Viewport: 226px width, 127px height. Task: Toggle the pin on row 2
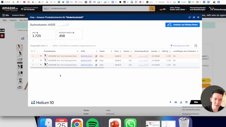(41, 60)
